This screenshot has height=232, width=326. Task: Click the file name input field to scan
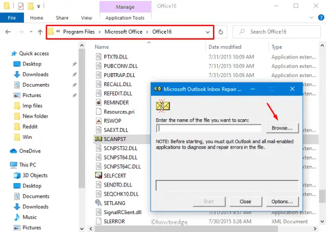[209, 128]
